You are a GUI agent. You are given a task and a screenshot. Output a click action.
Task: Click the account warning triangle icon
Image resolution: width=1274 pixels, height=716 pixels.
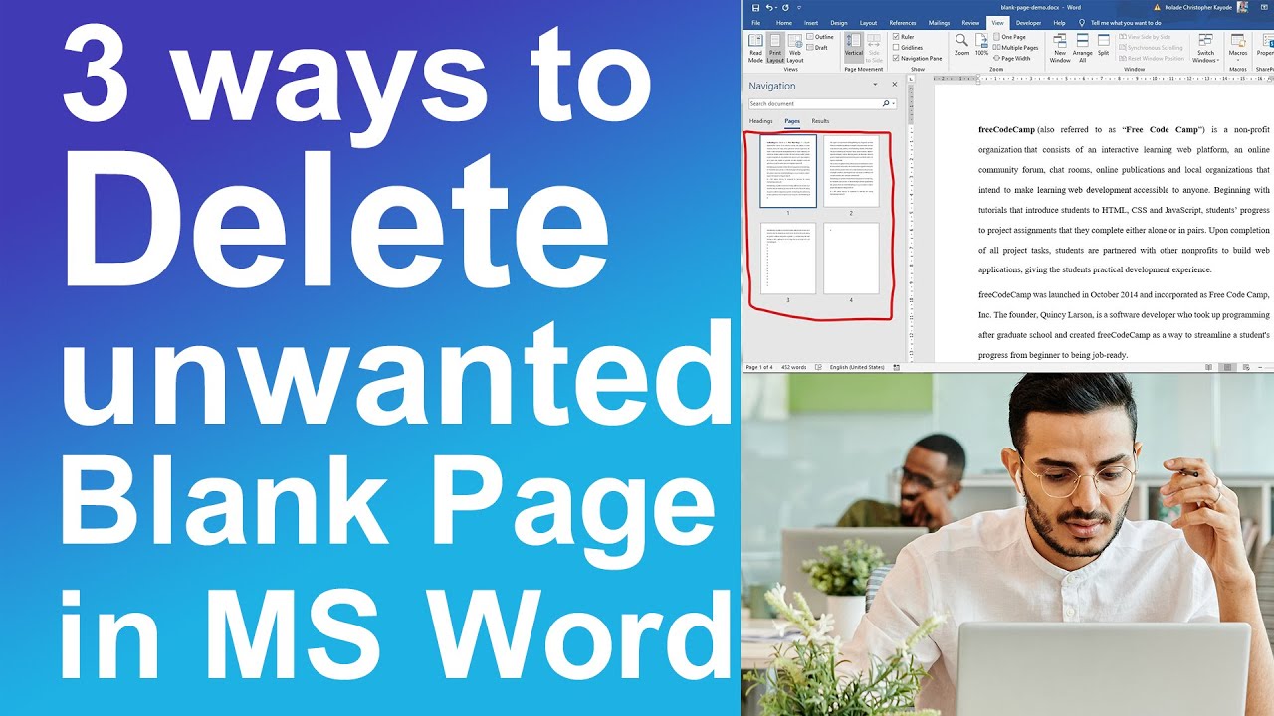[x=1157, y=7]
